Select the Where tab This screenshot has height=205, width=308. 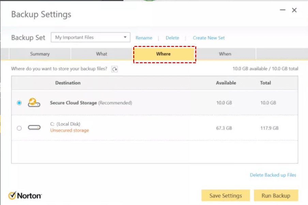tap(164, 54)
